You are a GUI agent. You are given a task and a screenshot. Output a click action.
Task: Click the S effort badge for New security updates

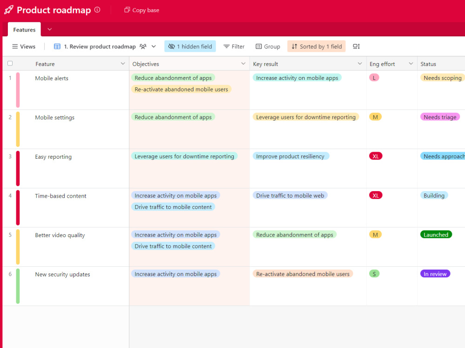[374, 274]
